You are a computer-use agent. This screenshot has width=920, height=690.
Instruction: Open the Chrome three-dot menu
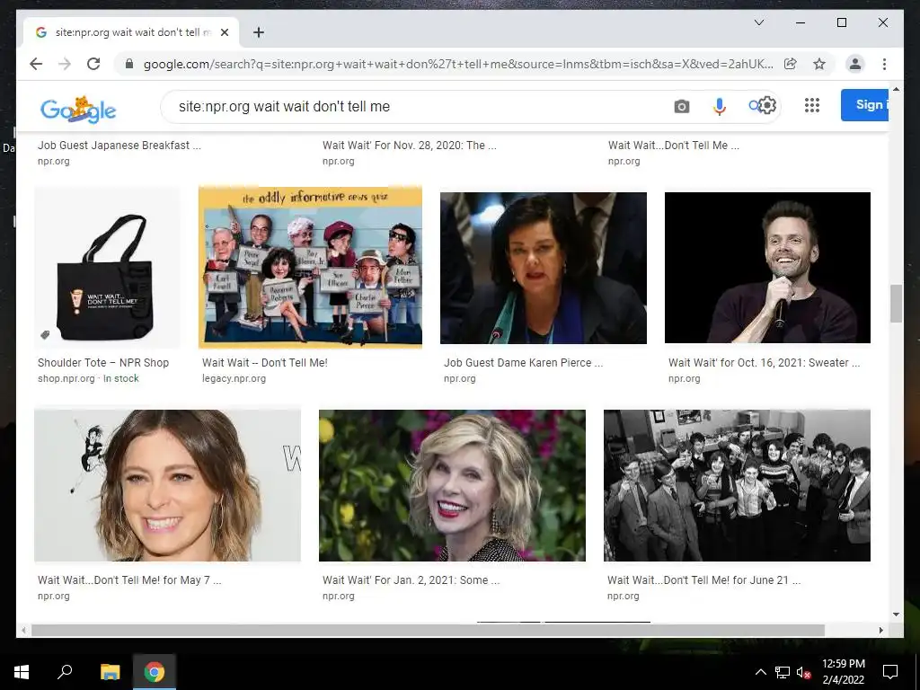tap(884, 64)
